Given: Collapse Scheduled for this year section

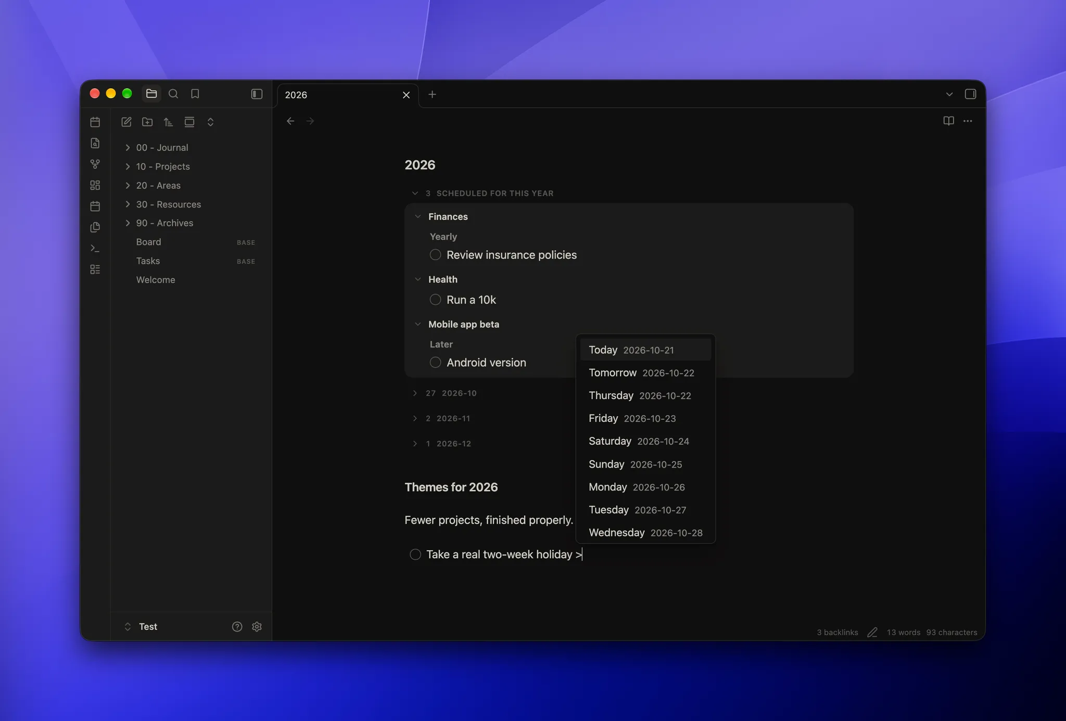Looking at the screenshot, I should click(x=415, y=194).
